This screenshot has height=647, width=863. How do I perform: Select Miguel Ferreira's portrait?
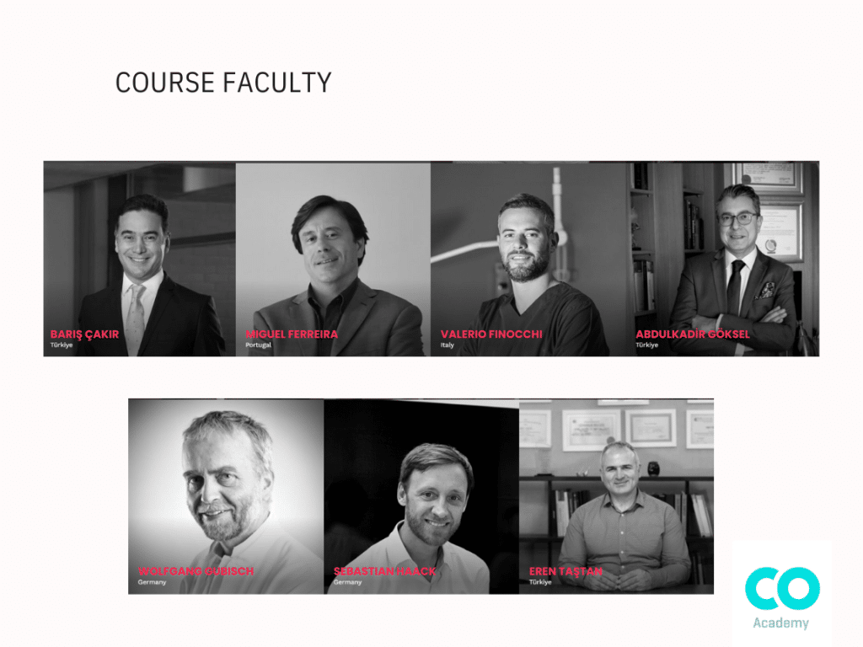[x=333, y=259]
